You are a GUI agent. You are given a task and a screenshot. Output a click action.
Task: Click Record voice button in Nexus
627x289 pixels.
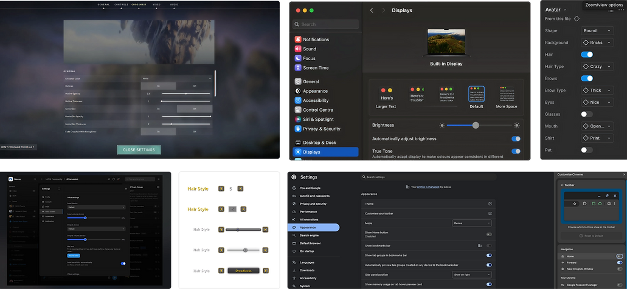(74, 256)
